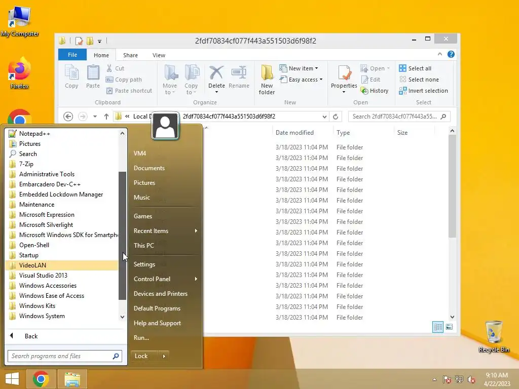Click Select all in Select group
This screenshot has height=389, width=519.
tap(415, 68)
